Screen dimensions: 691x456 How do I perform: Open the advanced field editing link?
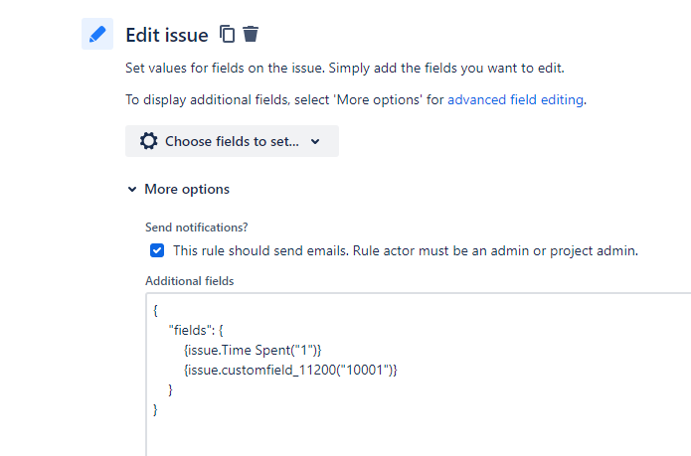coord(515,100)
